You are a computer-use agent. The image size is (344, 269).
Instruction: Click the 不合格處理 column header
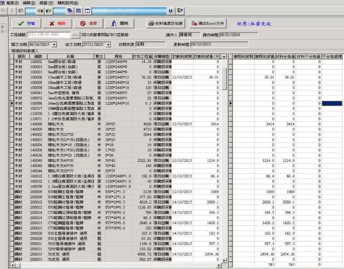coord(332,56)
